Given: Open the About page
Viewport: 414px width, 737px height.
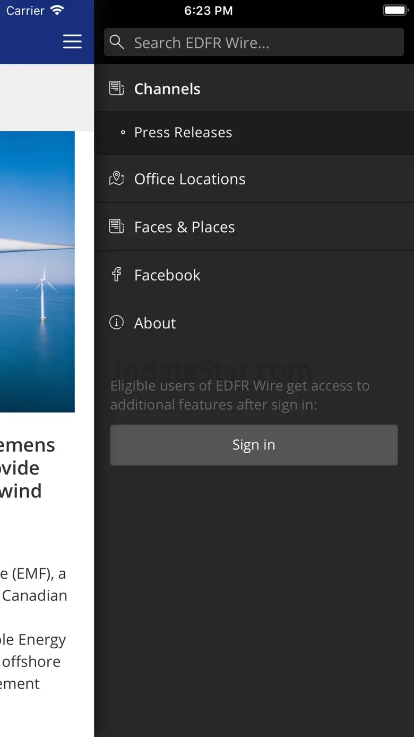Looking at the screenshot, I should point(254,323).
